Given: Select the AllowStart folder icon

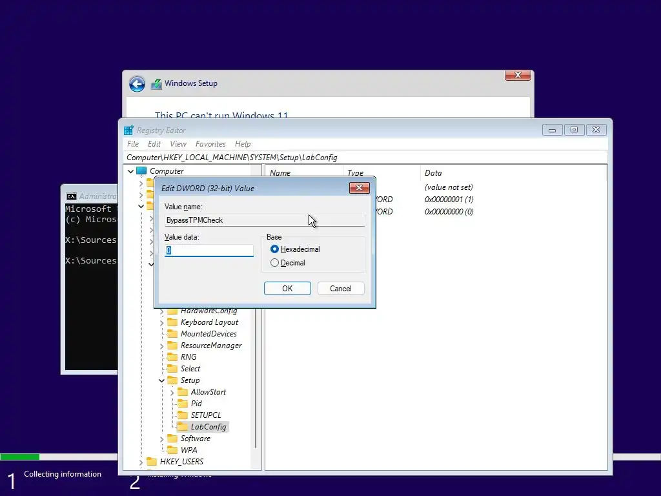Looking at the screenshot, I should [x=183, y=392].
